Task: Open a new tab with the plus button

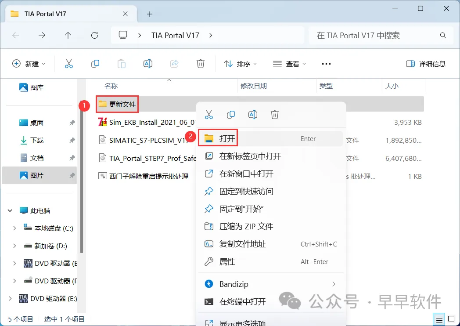Action: click(150, 14)
